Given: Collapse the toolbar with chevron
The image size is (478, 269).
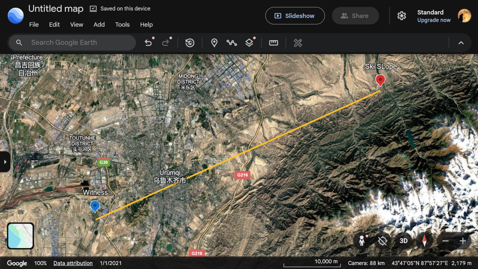Looking at the screenshot, I should point(461,43).
